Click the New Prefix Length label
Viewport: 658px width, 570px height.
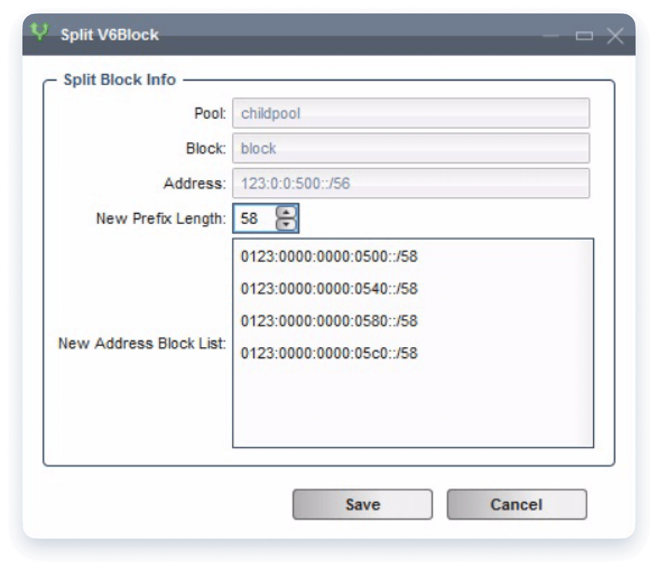pyautogui.click(x=163, y=218)
